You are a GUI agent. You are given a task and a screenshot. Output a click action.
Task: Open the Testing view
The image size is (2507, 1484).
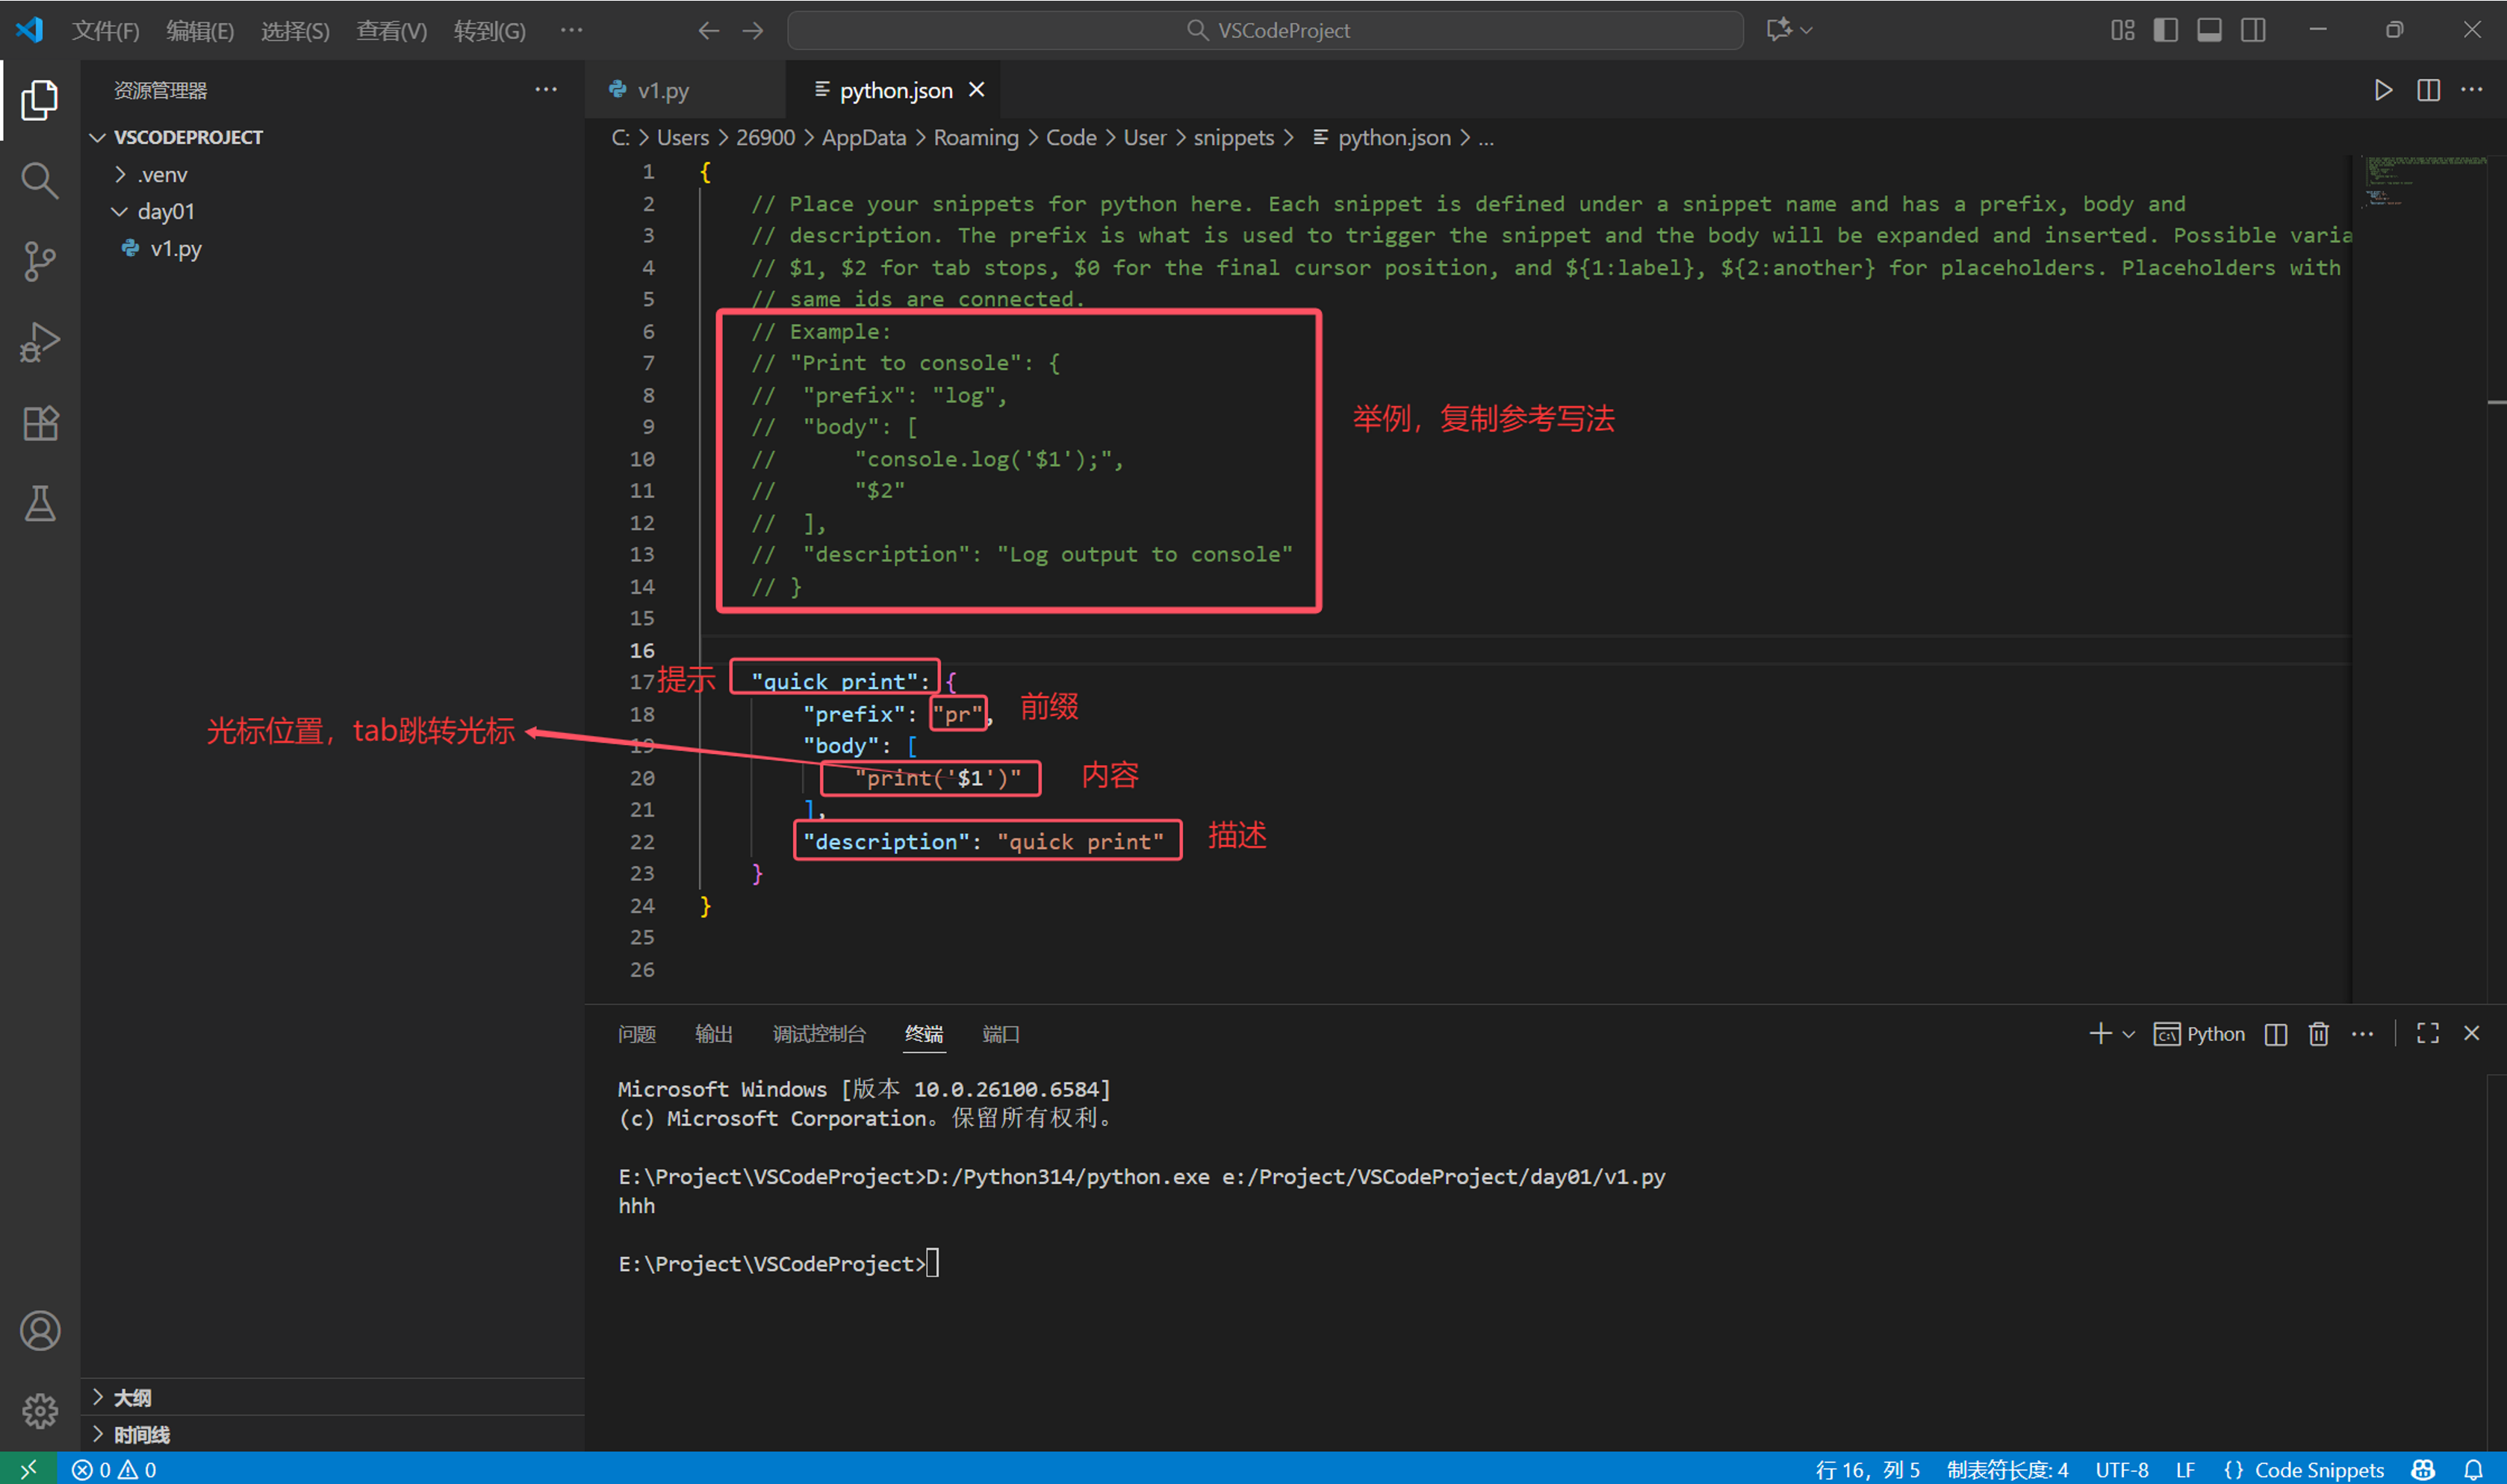pos(39,503)
